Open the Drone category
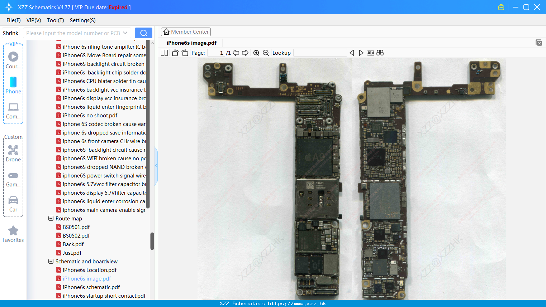Screen dimensions: 546x307 13,150
